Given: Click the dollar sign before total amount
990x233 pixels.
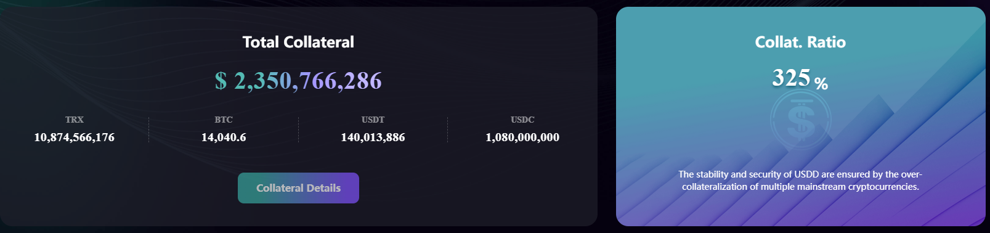Looking at the screenshot, I should [x=221, y=81].
